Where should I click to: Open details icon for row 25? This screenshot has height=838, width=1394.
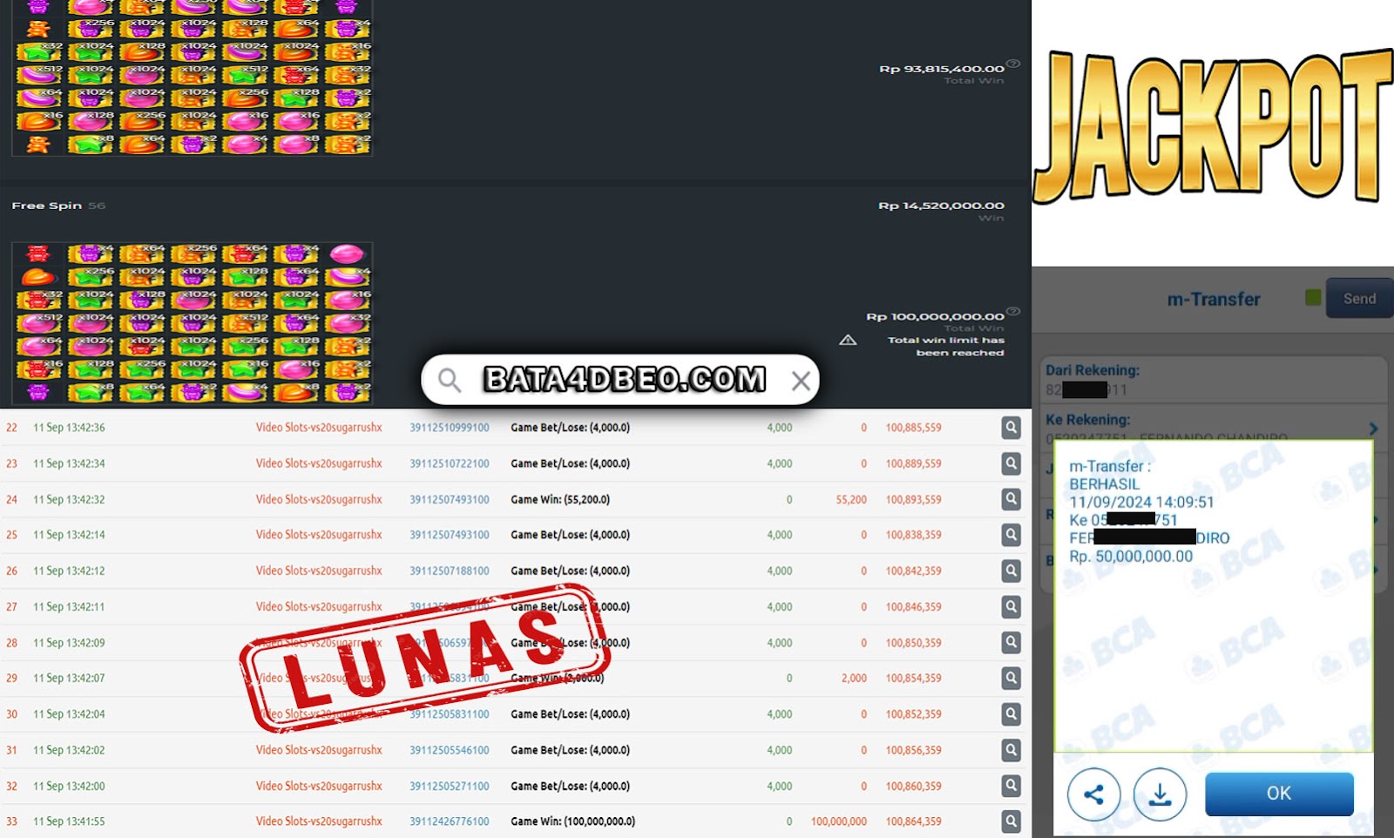pyautogui.click(x=1011, y=535)
